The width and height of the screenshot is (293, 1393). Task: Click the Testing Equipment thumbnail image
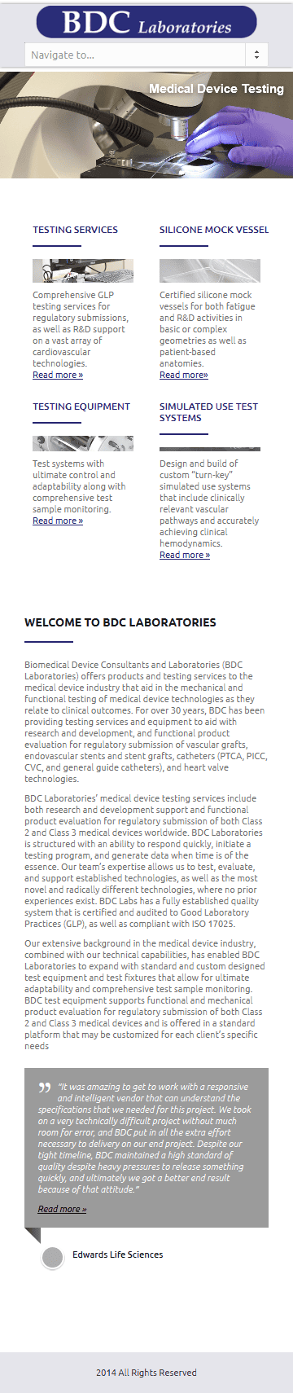point(83,443)
